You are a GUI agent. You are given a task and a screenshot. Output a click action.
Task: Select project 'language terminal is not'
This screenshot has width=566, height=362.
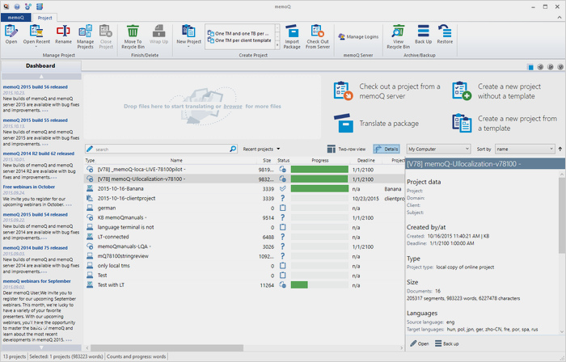[x=244, y=227]
